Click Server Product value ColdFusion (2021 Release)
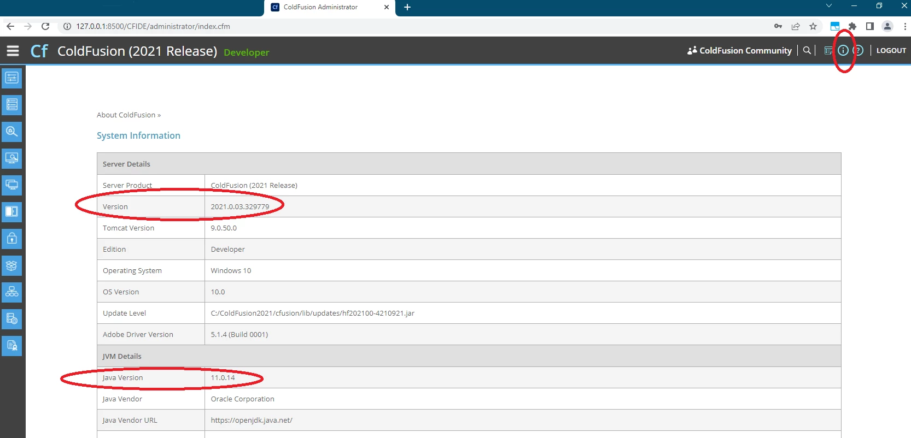Screen dimensions: 911x438 pos(254,185)
